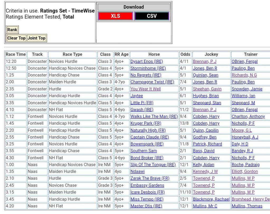Click the Captain Claude (IRE) link

(x=150, y=137)
